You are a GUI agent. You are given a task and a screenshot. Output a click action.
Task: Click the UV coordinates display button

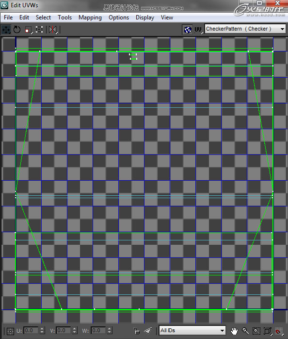pyautogui.click(x=198, y=30)
